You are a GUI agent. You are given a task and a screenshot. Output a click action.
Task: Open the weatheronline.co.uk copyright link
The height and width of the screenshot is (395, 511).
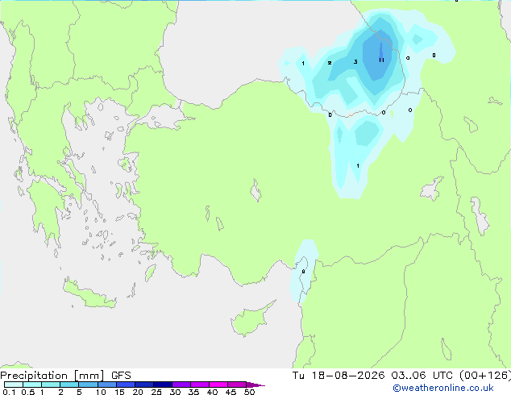pyautogui.click(x=442, y=388)
